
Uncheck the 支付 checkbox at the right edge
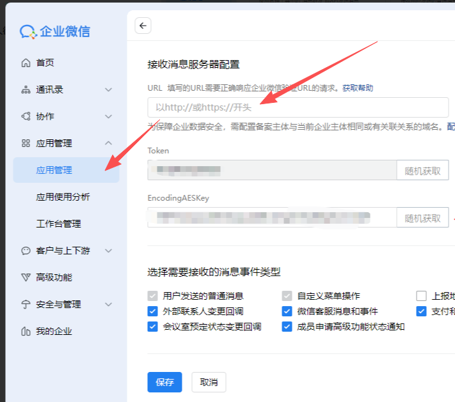(x=421, y=311)
